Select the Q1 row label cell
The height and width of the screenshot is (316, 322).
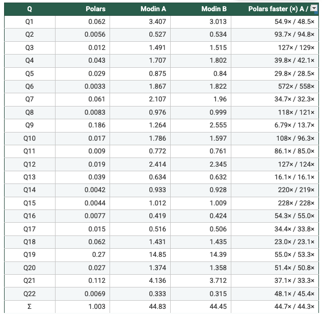pyautogui.click(x=30, y=22)
